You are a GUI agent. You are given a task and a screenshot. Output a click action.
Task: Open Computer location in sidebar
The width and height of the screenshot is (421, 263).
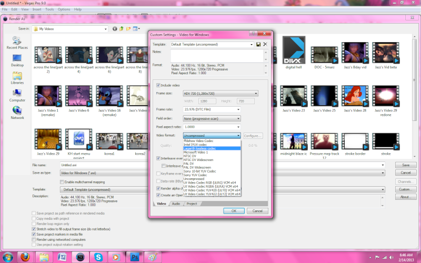tap(17, 96)
